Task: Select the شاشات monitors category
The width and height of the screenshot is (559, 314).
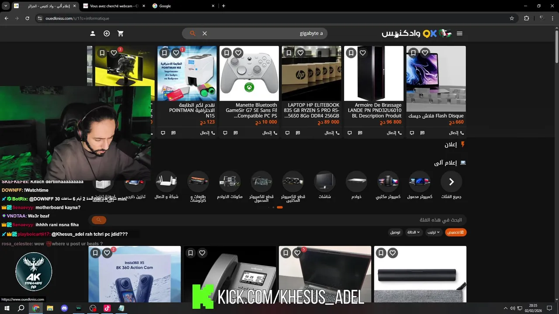Action: pos(324,186)
